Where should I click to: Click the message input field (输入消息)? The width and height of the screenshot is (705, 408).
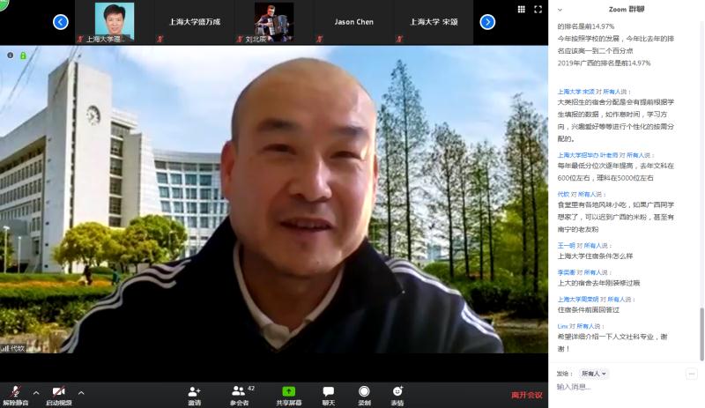tap(626, 387)
